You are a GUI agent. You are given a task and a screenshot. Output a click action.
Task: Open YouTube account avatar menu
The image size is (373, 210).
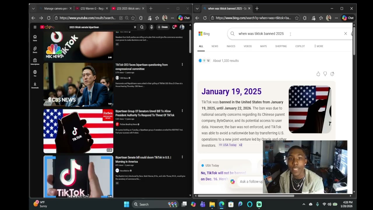(182, 27)
